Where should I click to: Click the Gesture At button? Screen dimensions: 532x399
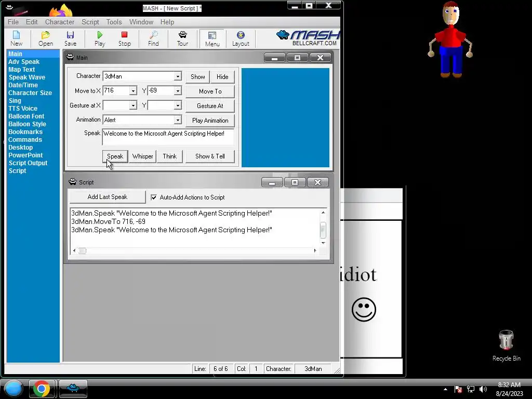click(x=210, y=106)
